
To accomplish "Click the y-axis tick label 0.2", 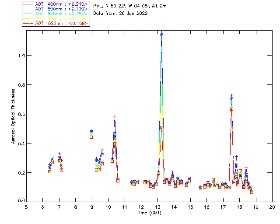I will click(21, 173).
